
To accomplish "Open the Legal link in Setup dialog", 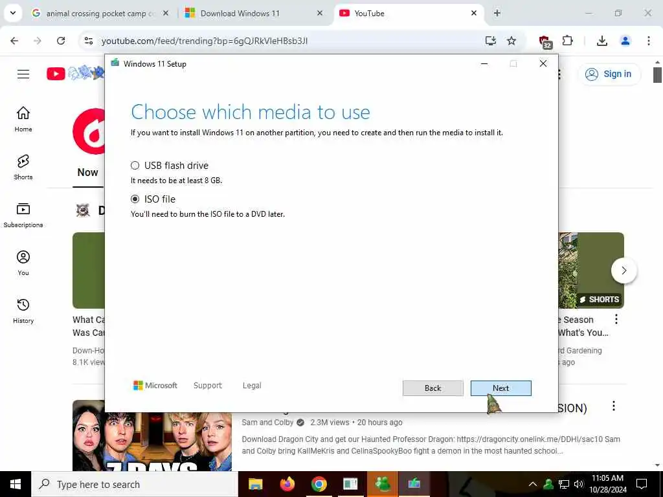I will [x=252, y=386].
